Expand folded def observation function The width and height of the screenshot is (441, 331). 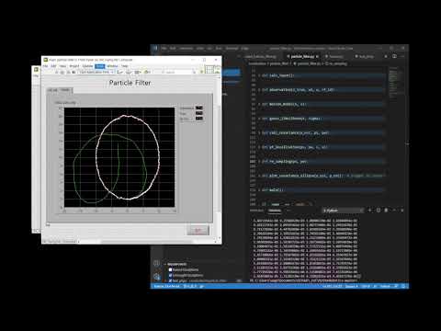pos(259,90)
